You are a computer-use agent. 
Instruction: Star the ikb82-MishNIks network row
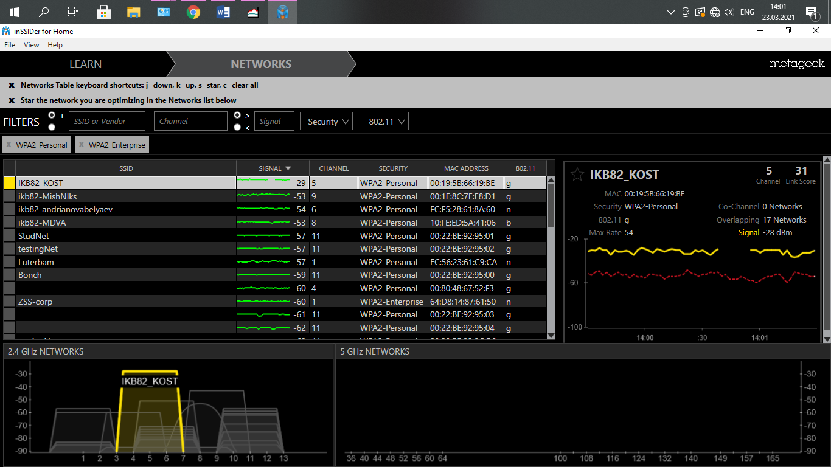(x=10, y=196)
